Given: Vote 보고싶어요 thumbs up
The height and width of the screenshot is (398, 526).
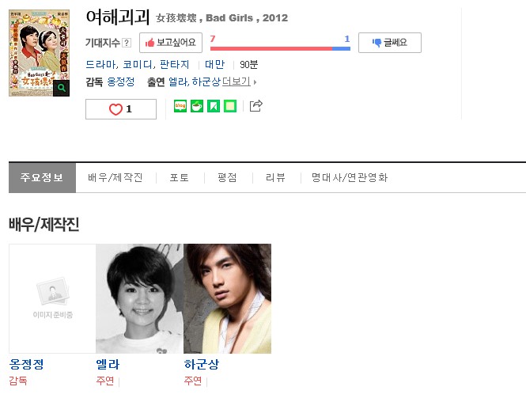Looking at the screenshot, I should tap(171, 43).
